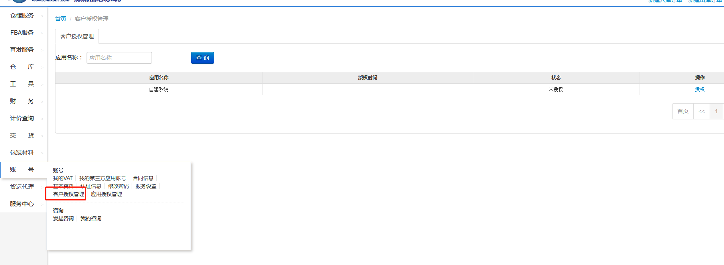Open 我的VAT in the account flyout

[63, 178]
